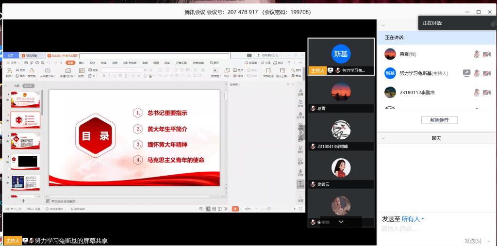
Task: Click the zoom slider in WPS status bar
Action: pyautogui.click(x=269, y=209)
